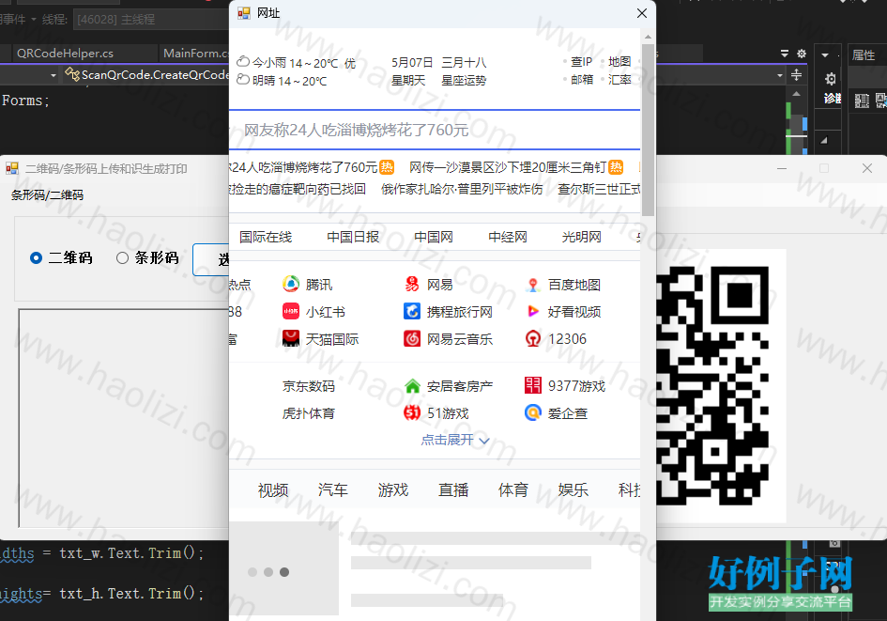The width and height of the screenshot is (887, 621).
Task: Select the 中国网 tab
Action: [434, 237]
